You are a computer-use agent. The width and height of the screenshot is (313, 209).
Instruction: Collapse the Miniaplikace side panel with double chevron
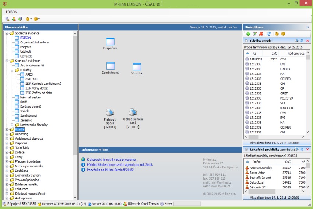pyautogui.click(x=307, y=27)
